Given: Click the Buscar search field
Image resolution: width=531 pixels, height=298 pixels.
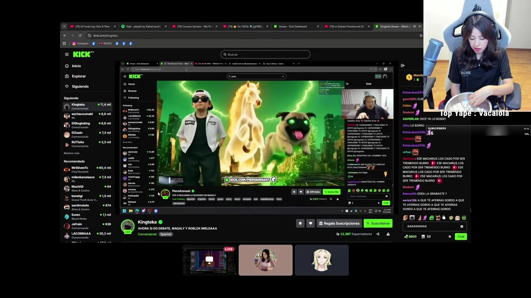Looking at the screenshot, I should coord(265,54).
